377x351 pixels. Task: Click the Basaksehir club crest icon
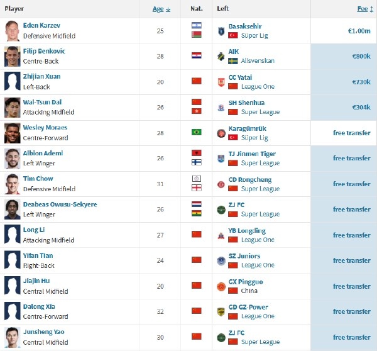pos(221,30)
